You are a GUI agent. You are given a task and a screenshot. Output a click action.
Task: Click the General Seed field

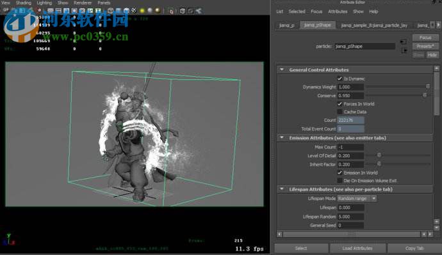click(x=350, y=225)
